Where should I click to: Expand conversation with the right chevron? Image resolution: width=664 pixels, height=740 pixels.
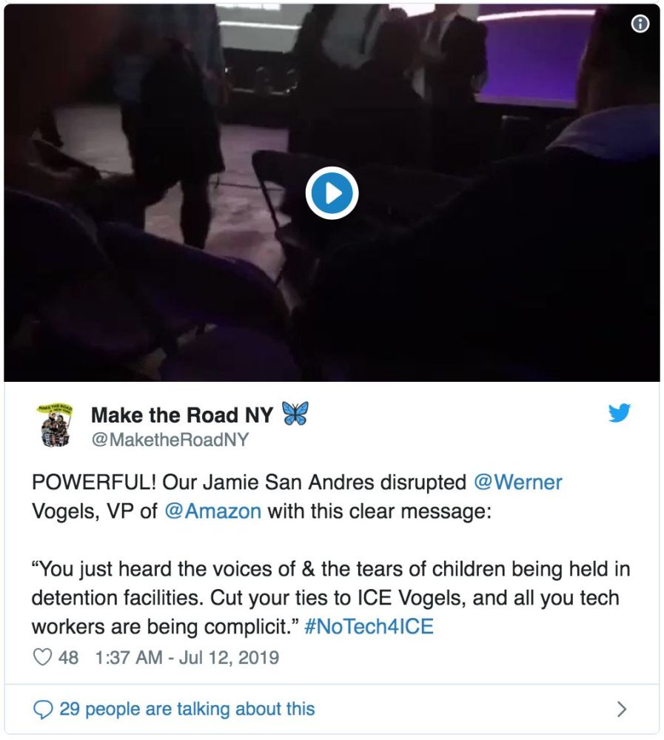click(x=622, y=709)
